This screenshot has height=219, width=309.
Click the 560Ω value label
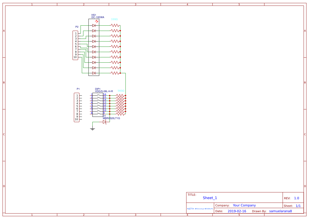(x=121, y=90)
